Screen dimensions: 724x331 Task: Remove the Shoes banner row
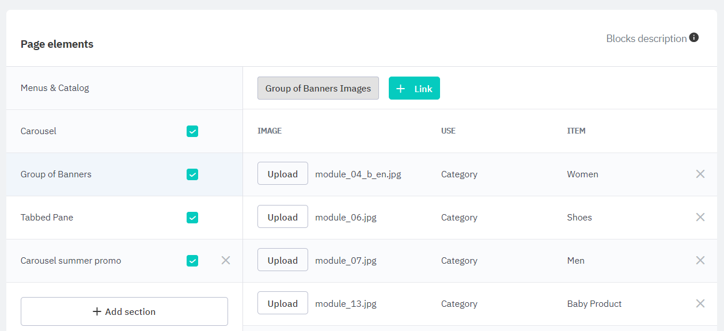point(700,217)
